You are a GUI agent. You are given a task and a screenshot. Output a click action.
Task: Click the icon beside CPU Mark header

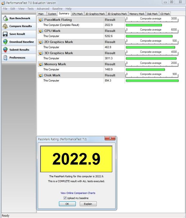(x=41, y=31)
